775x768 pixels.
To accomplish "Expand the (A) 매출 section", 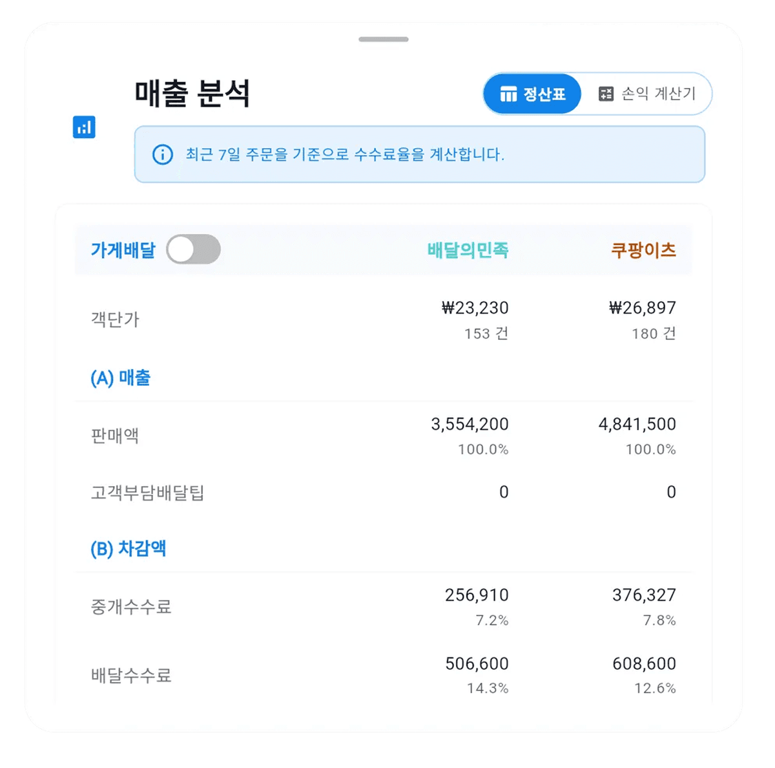I will coord(120,378).
